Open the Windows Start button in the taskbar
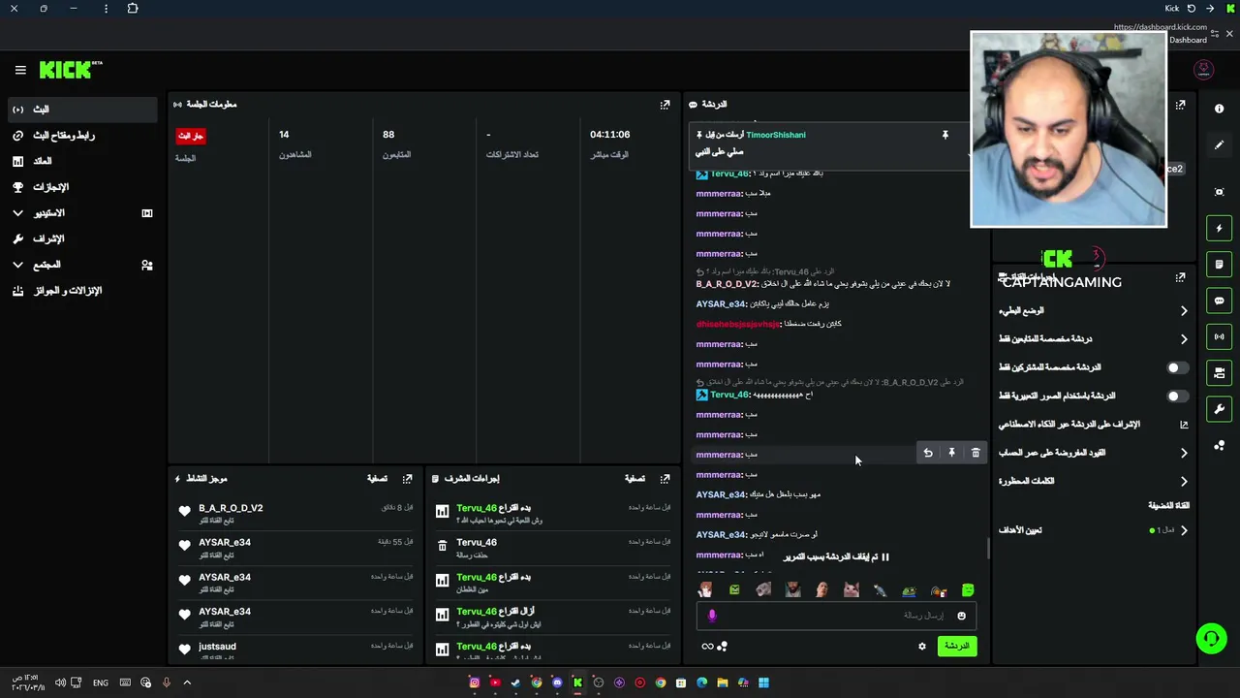 click(x=763, y=682)
